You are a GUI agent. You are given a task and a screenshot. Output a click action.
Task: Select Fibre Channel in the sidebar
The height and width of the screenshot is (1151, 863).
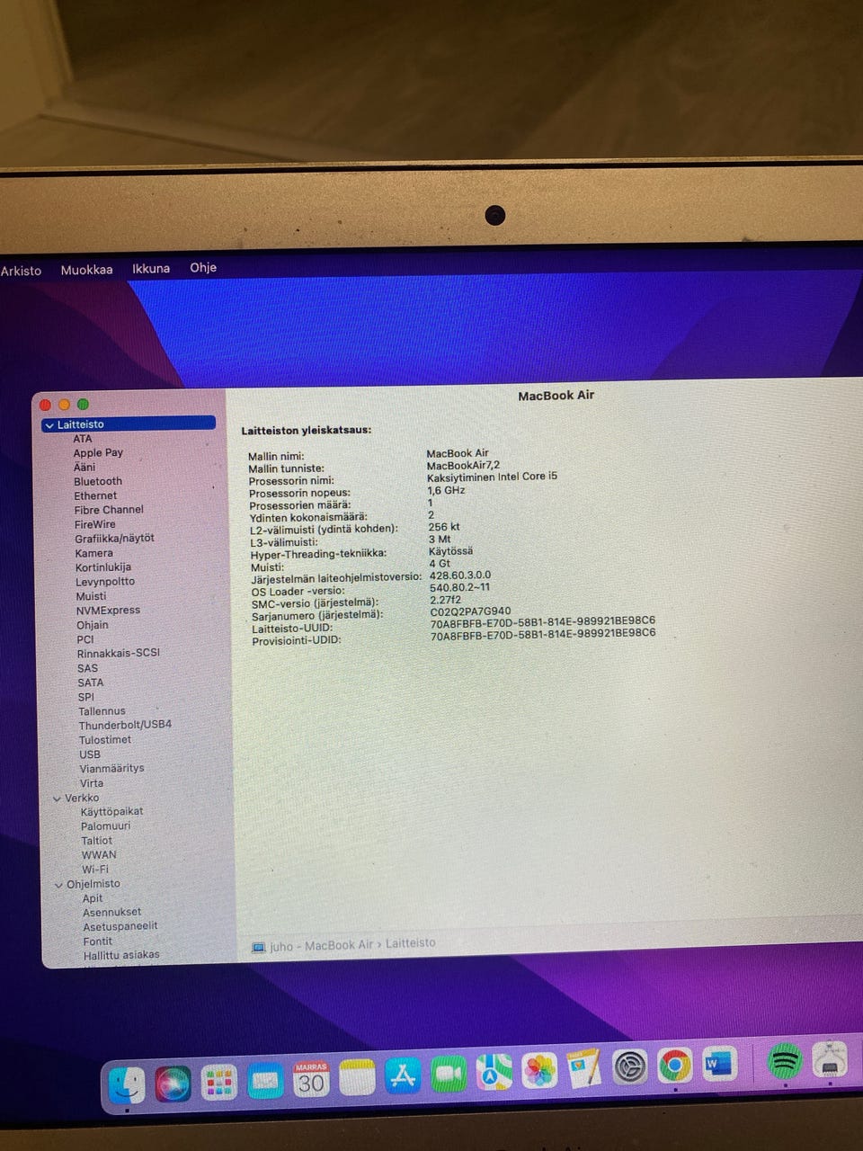[x=109, y=509]
